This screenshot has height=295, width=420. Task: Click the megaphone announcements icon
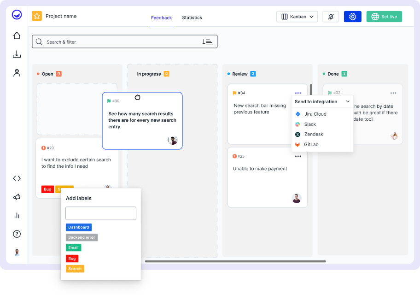click(x=17, y=197)
